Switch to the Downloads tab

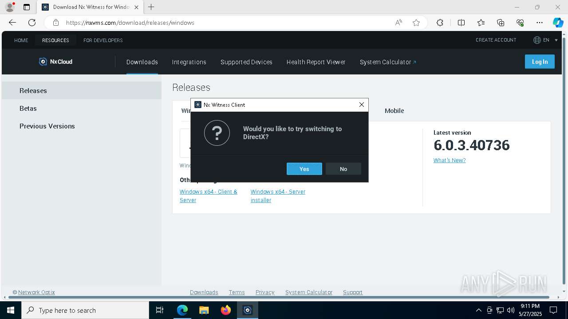click(x=142, y=62)
